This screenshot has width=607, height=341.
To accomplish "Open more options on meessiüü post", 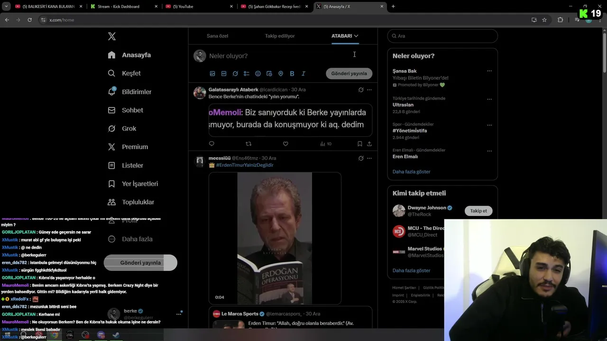I will pyautogui.click(x=369, y=158).
